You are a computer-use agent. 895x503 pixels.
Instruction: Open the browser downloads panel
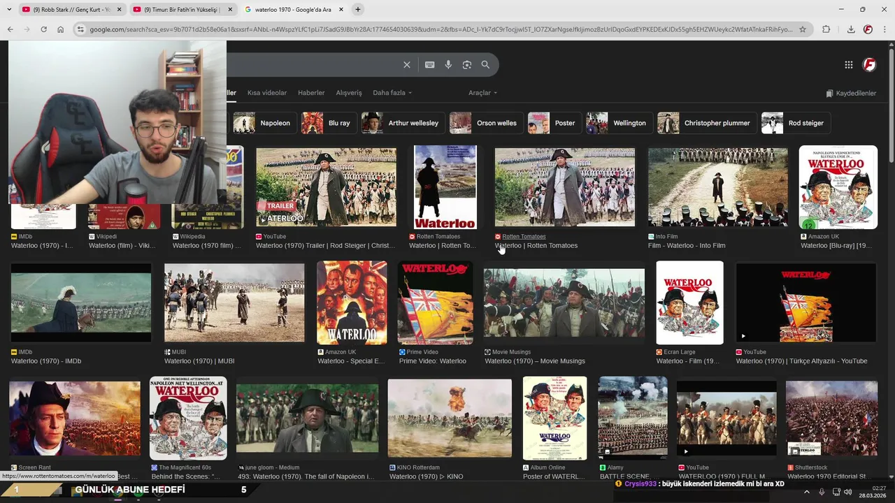coord(851,29)
